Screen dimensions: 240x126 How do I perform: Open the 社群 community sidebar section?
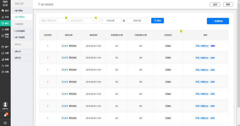5,53
